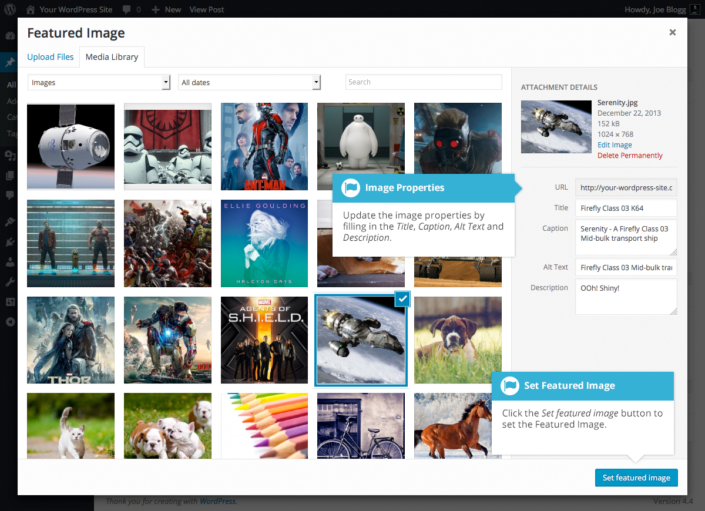Screen dimensions: 705x511
Task: Uncheck the checkmark on the Serenity thumbnail
Action: coord(402,299)
